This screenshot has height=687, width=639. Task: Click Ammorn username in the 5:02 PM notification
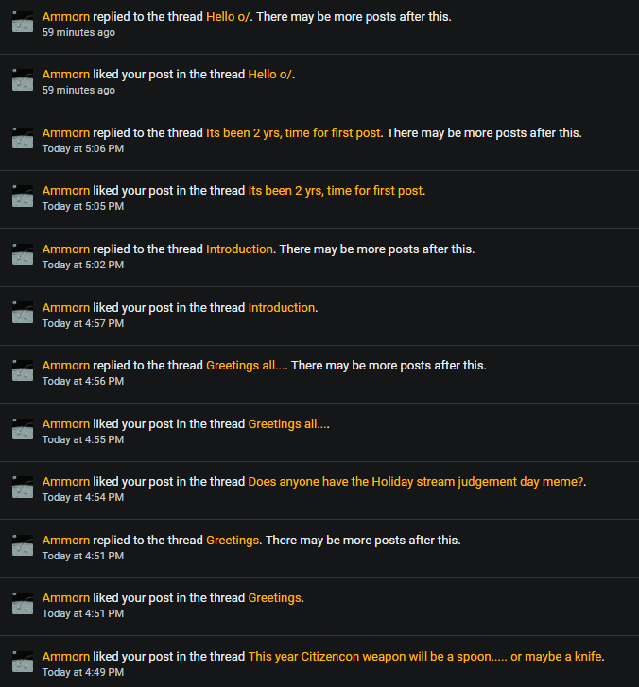point(66,249)
